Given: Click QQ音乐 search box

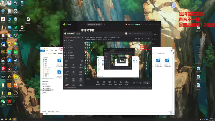Looking at the screenshot, I should pyautogui.click(x=94, y=24).
